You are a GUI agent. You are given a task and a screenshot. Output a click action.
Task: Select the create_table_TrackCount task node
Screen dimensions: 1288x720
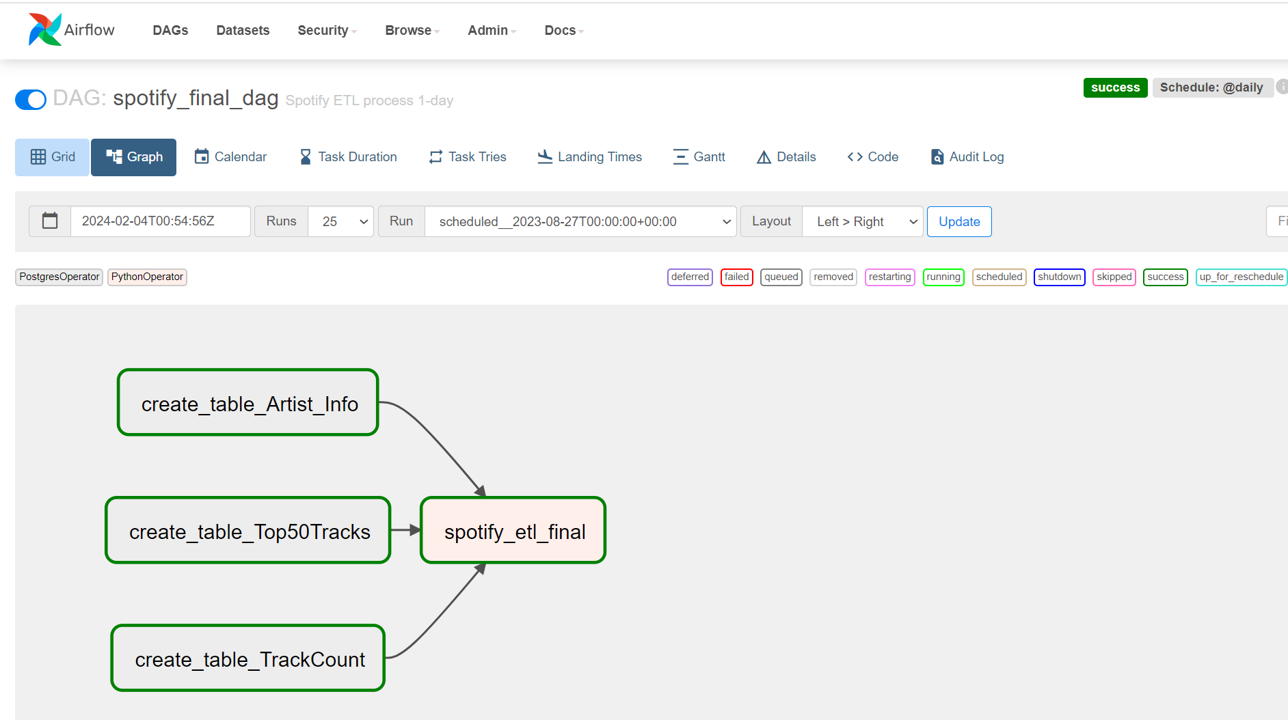248,659
